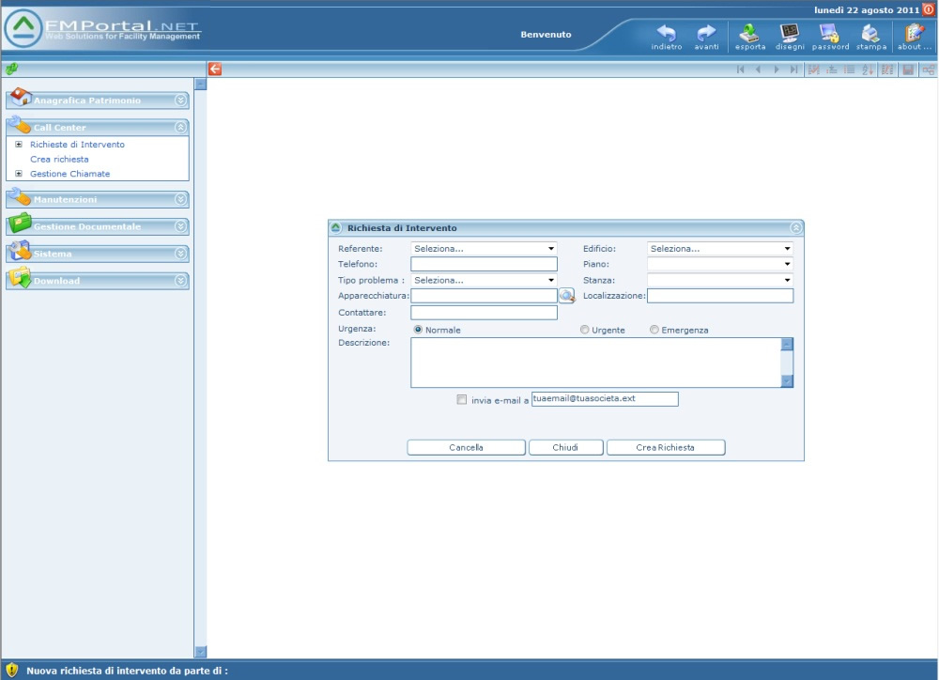Click the A-Z sort toolbar icon
Image resolution: width=939 pixels, height=680 pixels.
click(868, 70)
